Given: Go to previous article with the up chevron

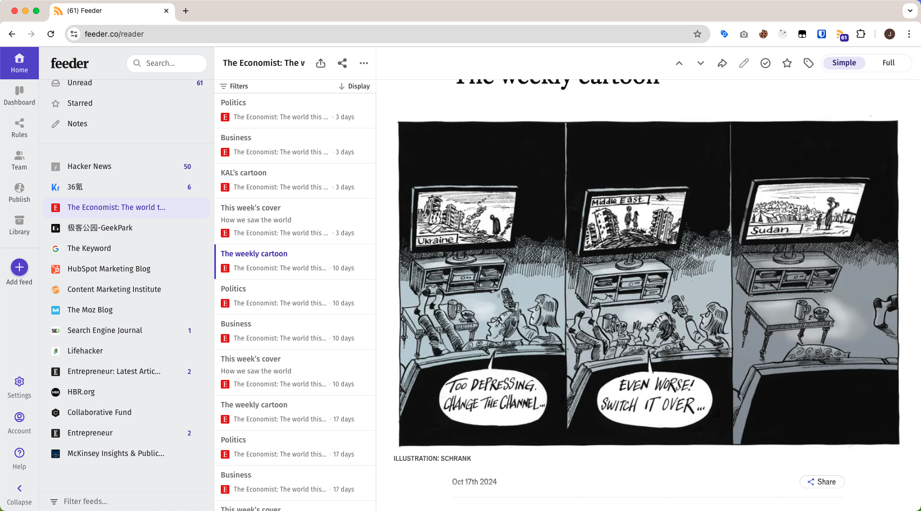Looking at the screenshot, I should point(679,63).
